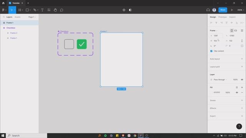The width and height of the screenshot is (246, 138).
Task: Add an Effect with plus button
Action: 242,108
